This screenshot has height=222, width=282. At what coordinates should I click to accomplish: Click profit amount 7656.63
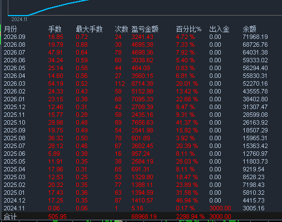[x=142, y=122]
